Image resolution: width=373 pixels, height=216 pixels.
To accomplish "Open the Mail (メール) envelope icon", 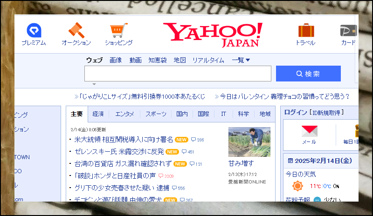I will [309, 131].
